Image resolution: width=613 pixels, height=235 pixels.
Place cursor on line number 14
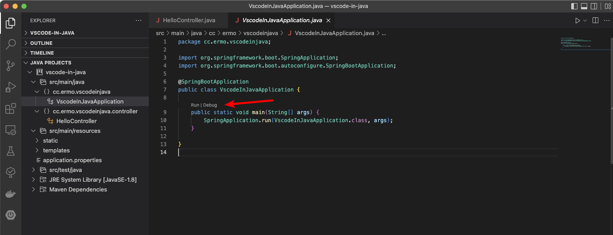164,152
